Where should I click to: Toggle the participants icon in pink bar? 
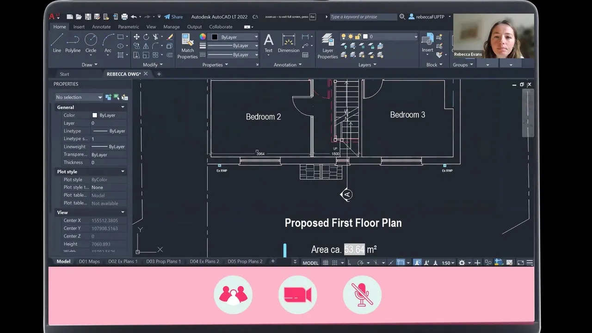pos(233,295)
